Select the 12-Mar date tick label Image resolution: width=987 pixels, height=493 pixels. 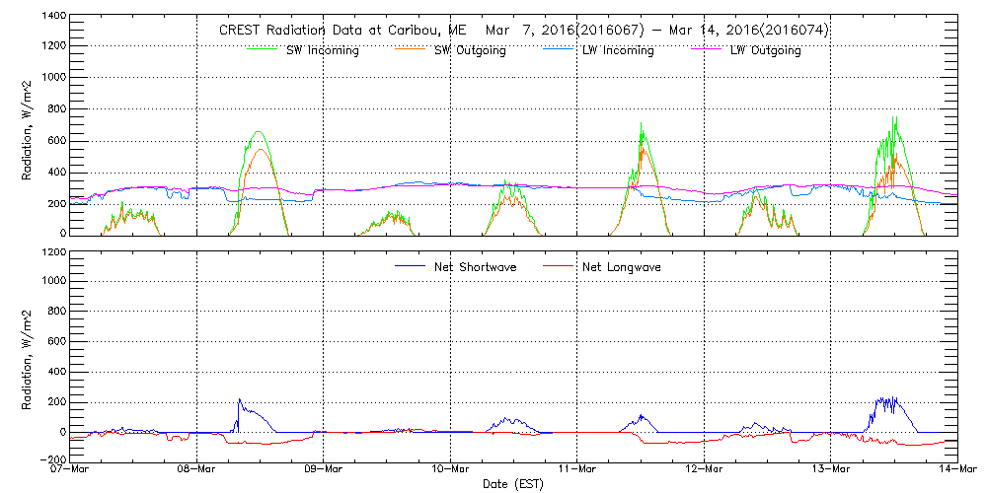pos(704,469)
